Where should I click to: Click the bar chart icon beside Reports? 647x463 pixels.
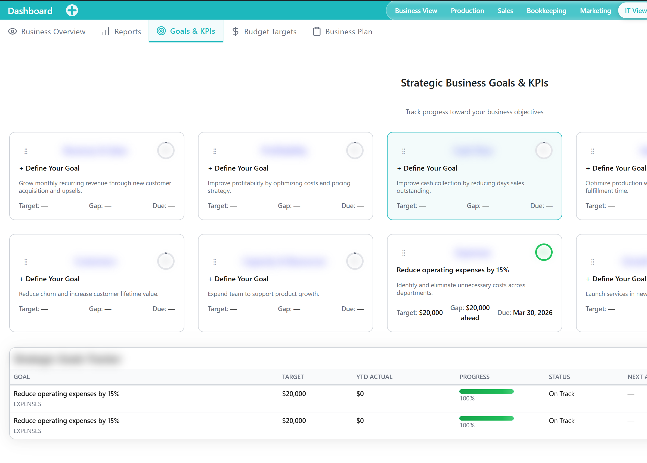(106, 31)
